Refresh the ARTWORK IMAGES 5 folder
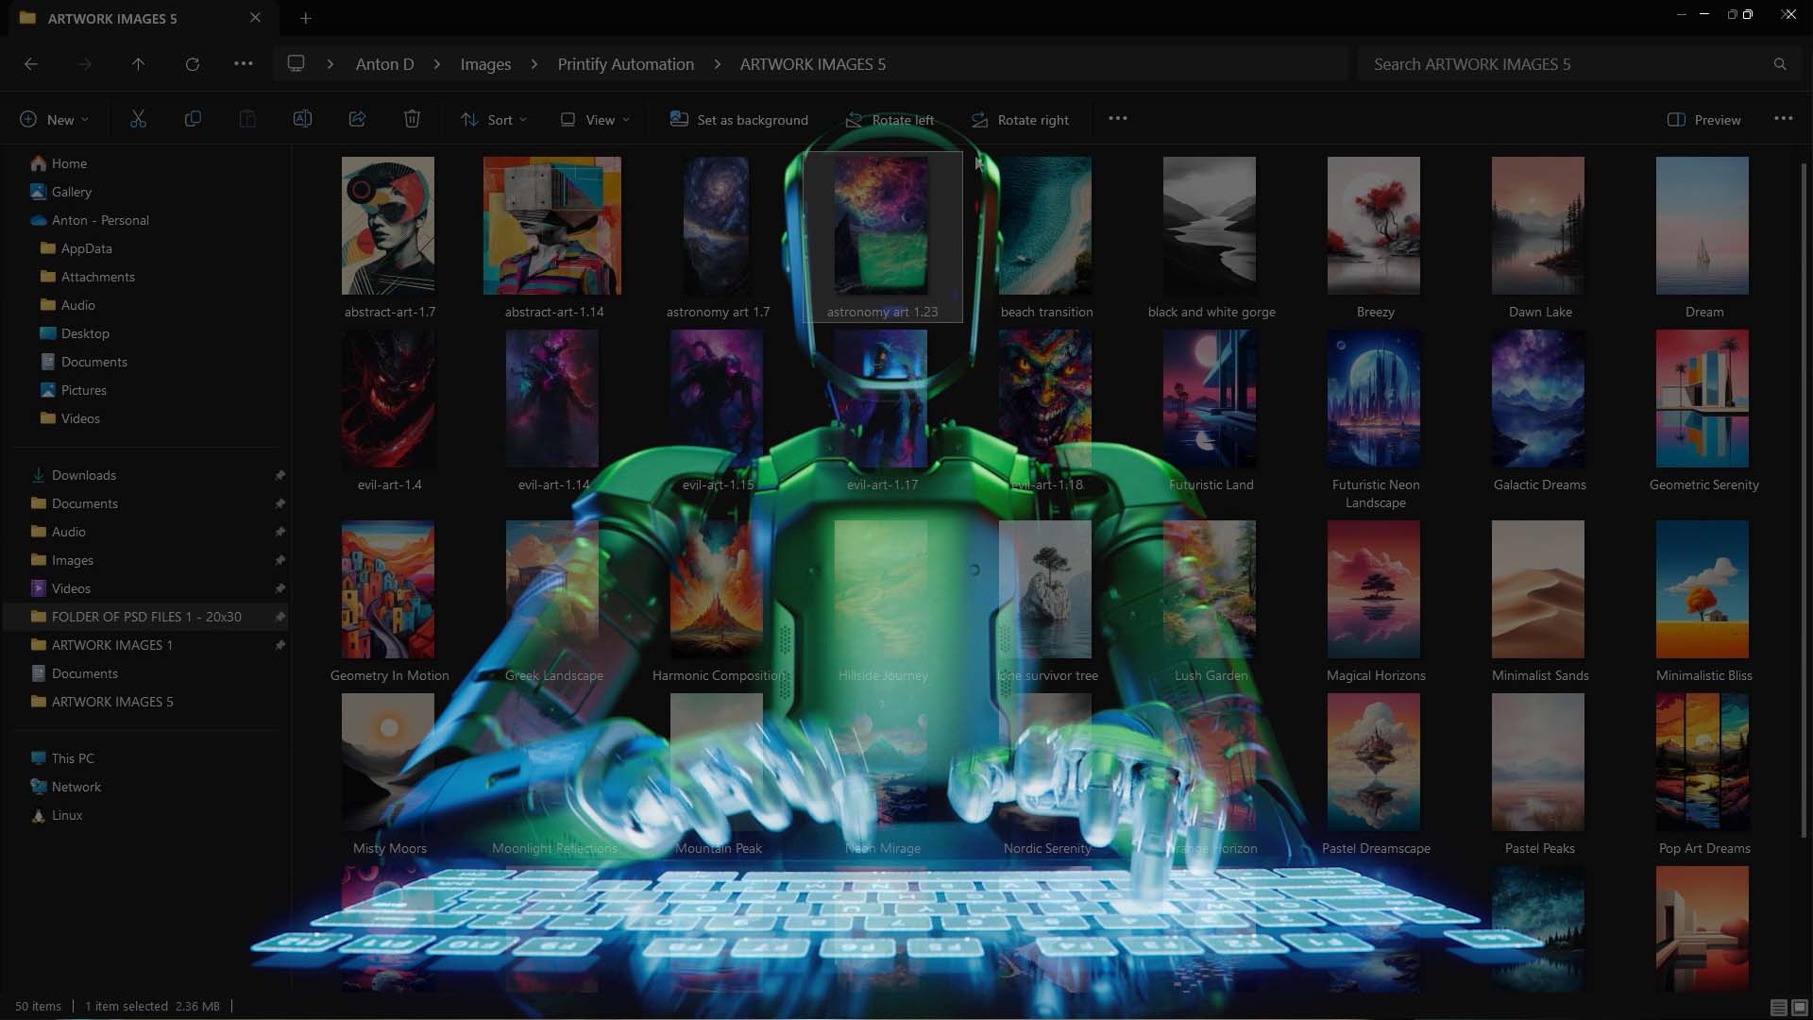This screenshot has width=1813, height=1020. coord(193,63)
